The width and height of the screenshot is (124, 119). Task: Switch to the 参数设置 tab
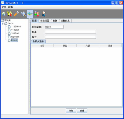[45, 21]
